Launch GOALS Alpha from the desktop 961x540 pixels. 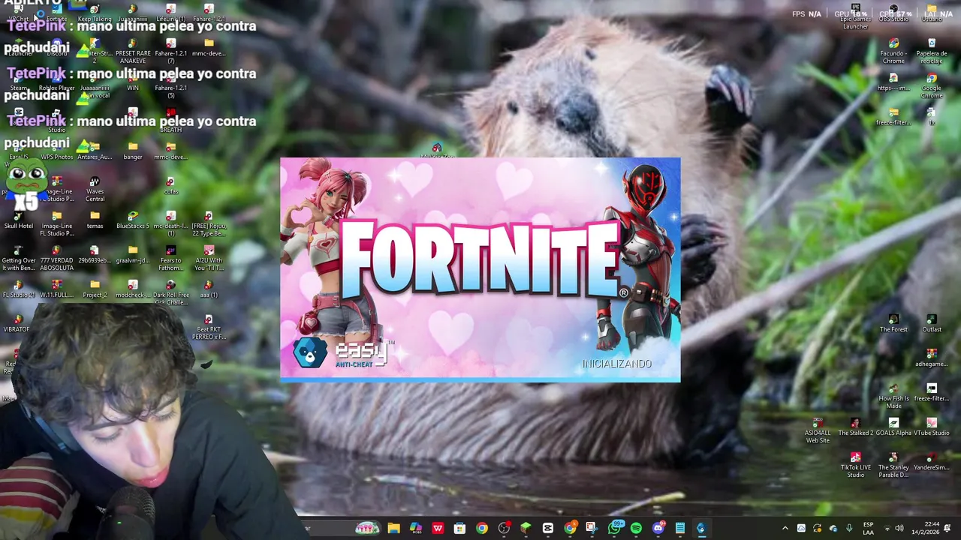[x=893, y=427]
